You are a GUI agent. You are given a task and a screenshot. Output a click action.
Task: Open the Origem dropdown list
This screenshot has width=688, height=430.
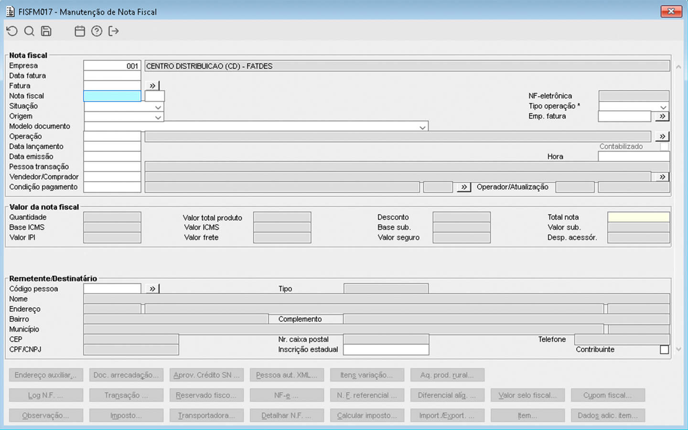[x=158, y=117]
